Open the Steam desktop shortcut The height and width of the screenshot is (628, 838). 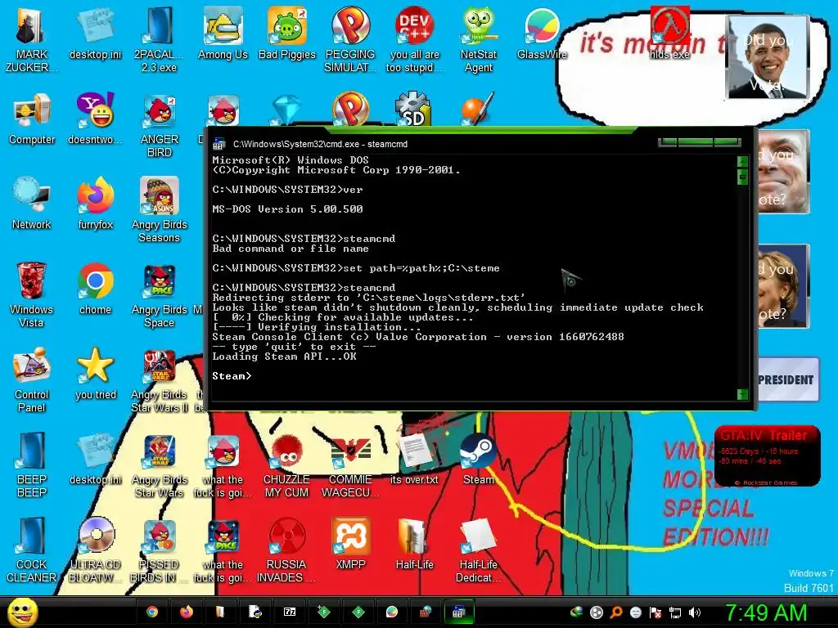[478, 458]
